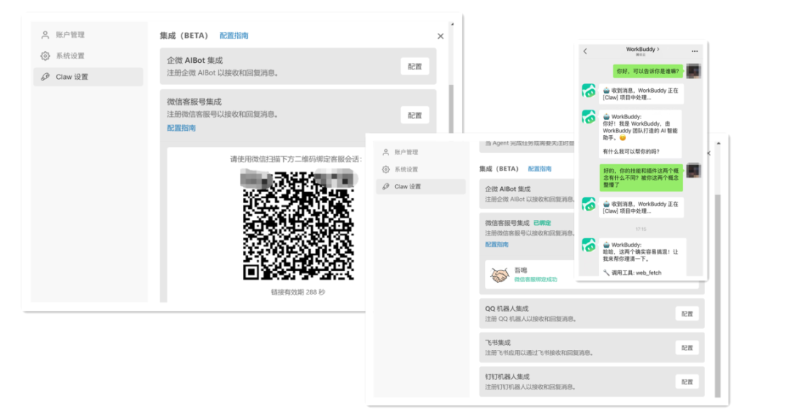790x418 pixels.
Task: Open the 配置指南 link under 微信客服号集成 above the QR code
Action: click(x=181, y=128)
